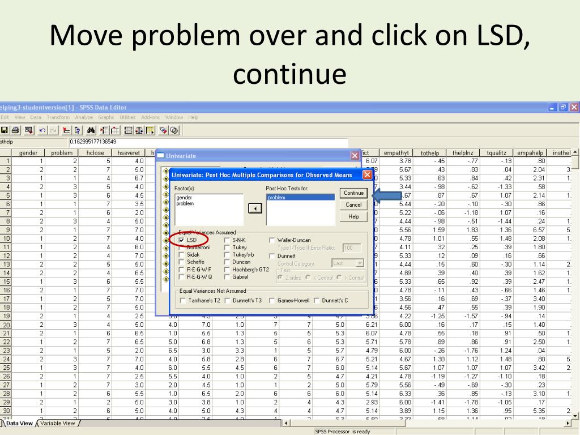
Task: Click the empathyt column header
Action: (396, 153)
